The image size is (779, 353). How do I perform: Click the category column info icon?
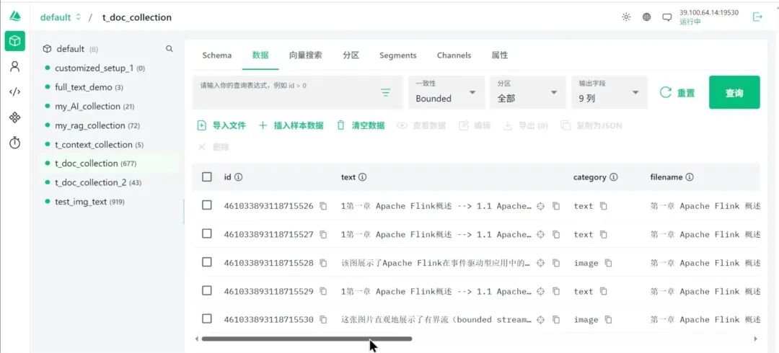[x=614, y=177]
